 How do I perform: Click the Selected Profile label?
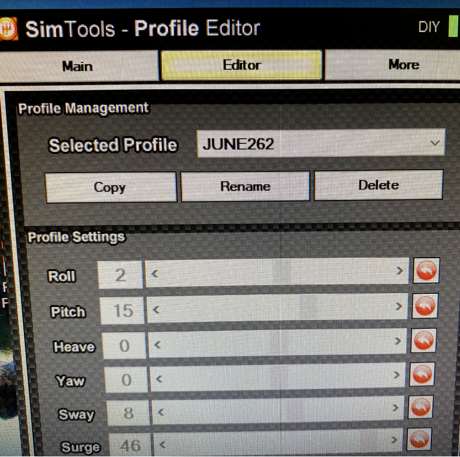113,145
